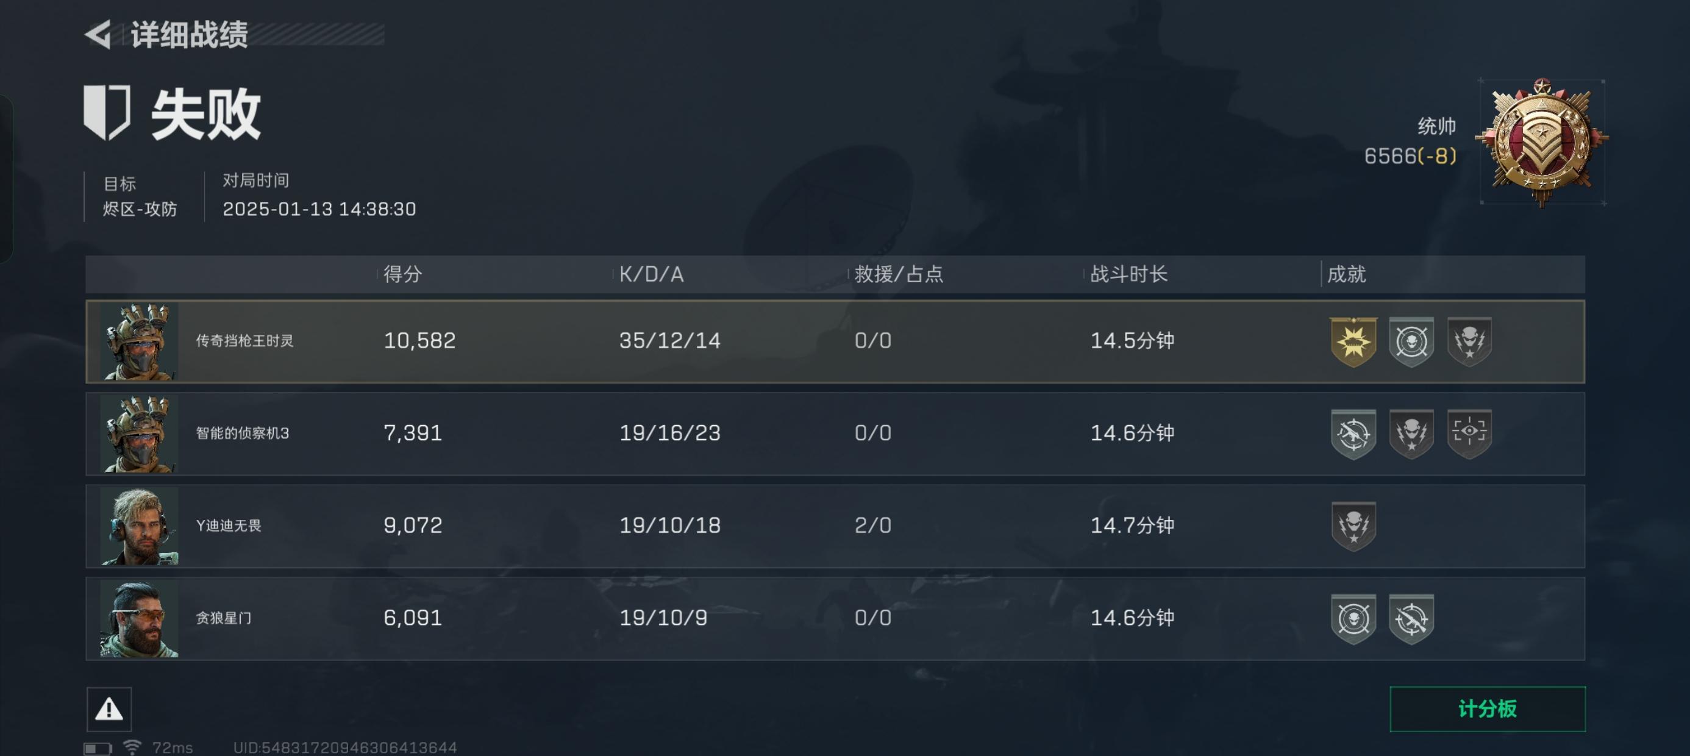This screenshot has height=756, width=1690.
Task: Click the K/D/A column header
Action: coord(651,274)
